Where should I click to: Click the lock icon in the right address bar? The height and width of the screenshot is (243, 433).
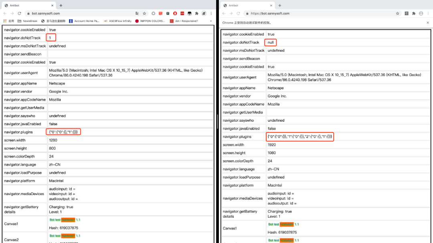point(247,13)
